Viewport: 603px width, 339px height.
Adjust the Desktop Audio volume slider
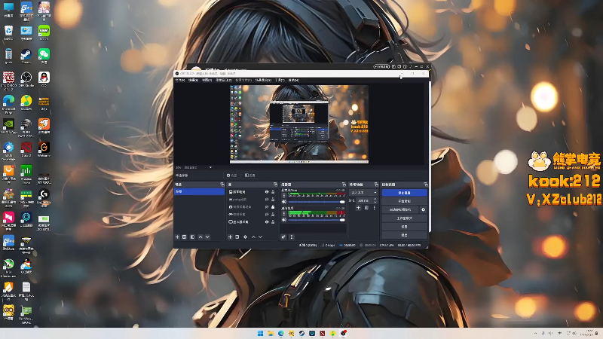point(317,220)
